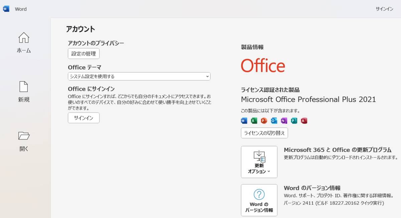Click 設定の管理 privacy settings button
Image resolution: width=401 pixels, height=218 pixels.
[x=84, y=53]
